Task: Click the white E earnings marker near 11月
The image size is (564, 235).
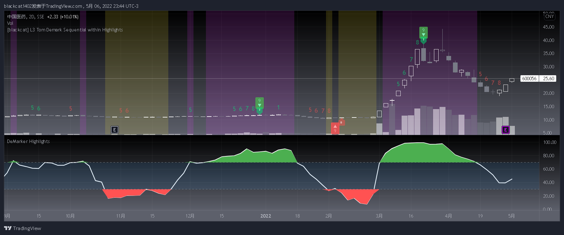Action: pyautogui.click(x=114, y=130)
